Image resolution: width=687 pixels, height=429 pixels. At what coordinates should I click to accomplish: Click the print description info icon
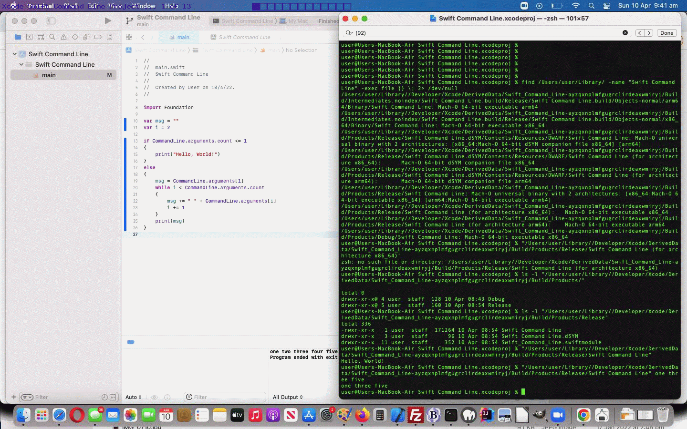point(167,397)
